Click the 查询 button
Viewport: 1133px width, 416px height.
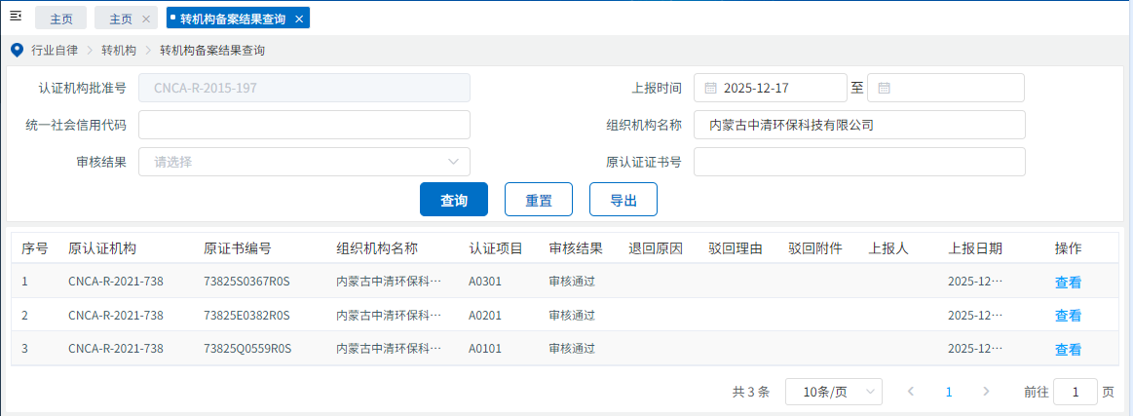click(x=453, y=200)
